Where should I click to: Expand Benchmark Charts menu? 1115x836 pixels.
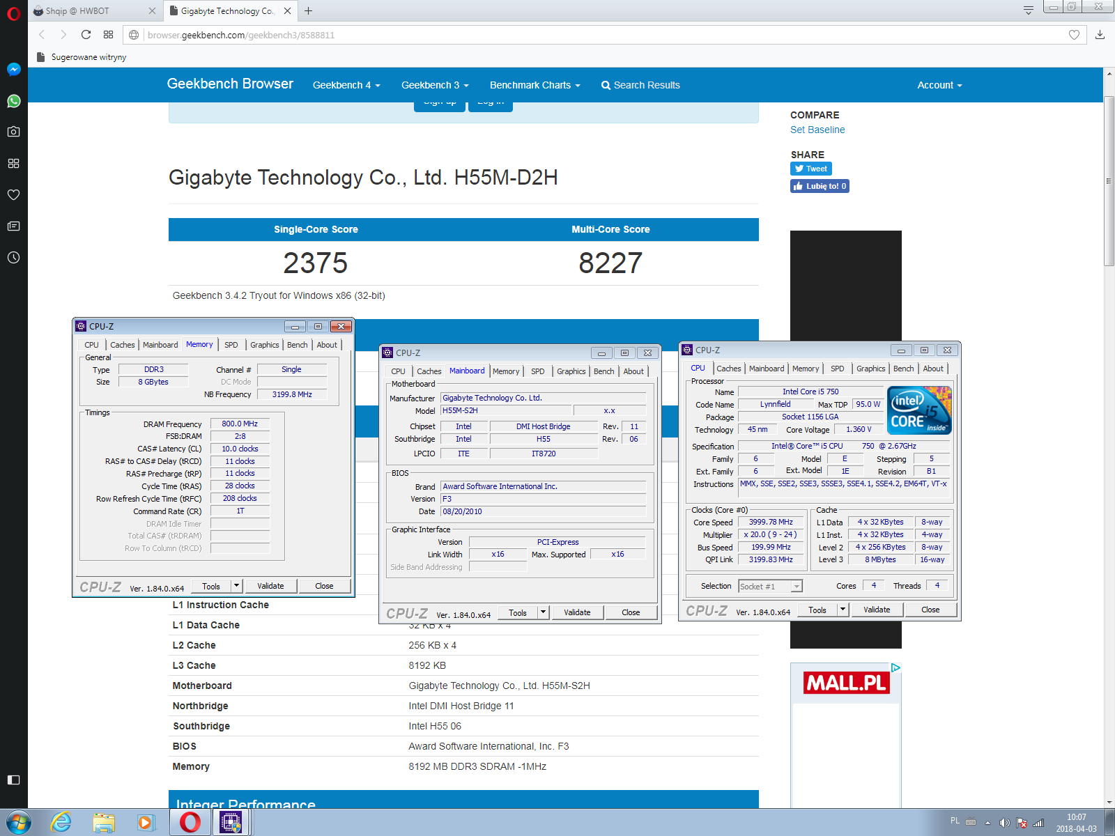click(535, 85)
